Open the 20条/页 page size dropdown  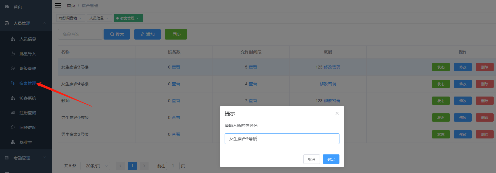point(95,166)
